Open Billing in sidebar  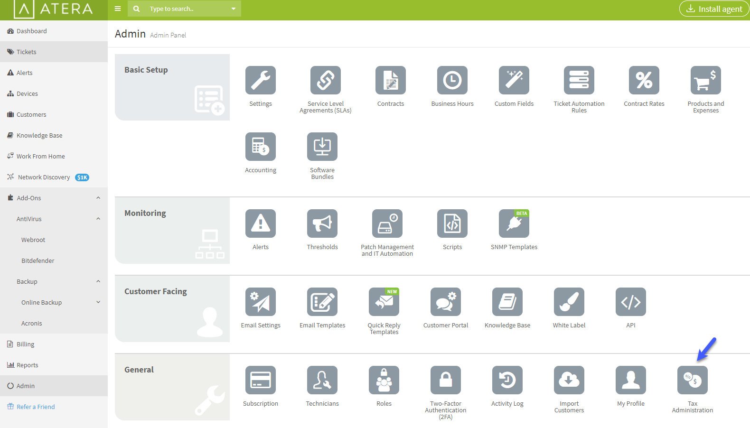[x=54, y=344]
